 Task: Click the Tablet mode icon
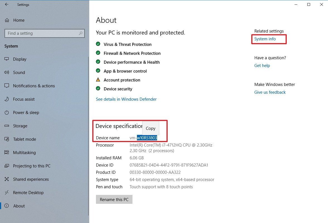pos(7,139)
